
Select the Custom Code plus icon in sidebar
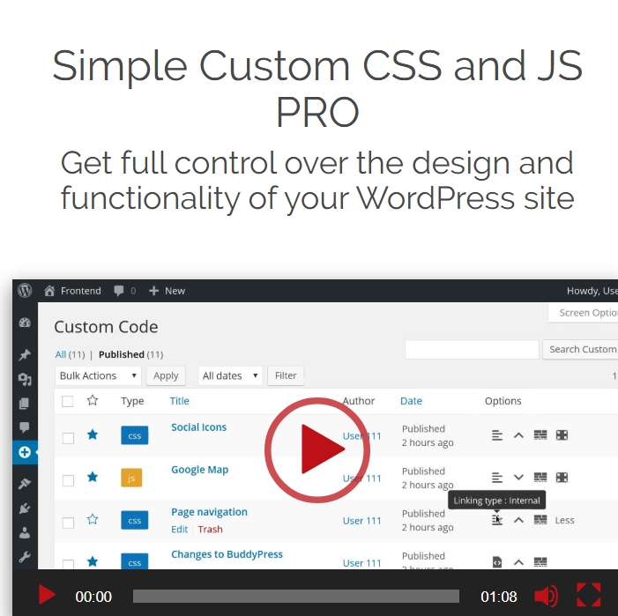click(x=25, y=452)
